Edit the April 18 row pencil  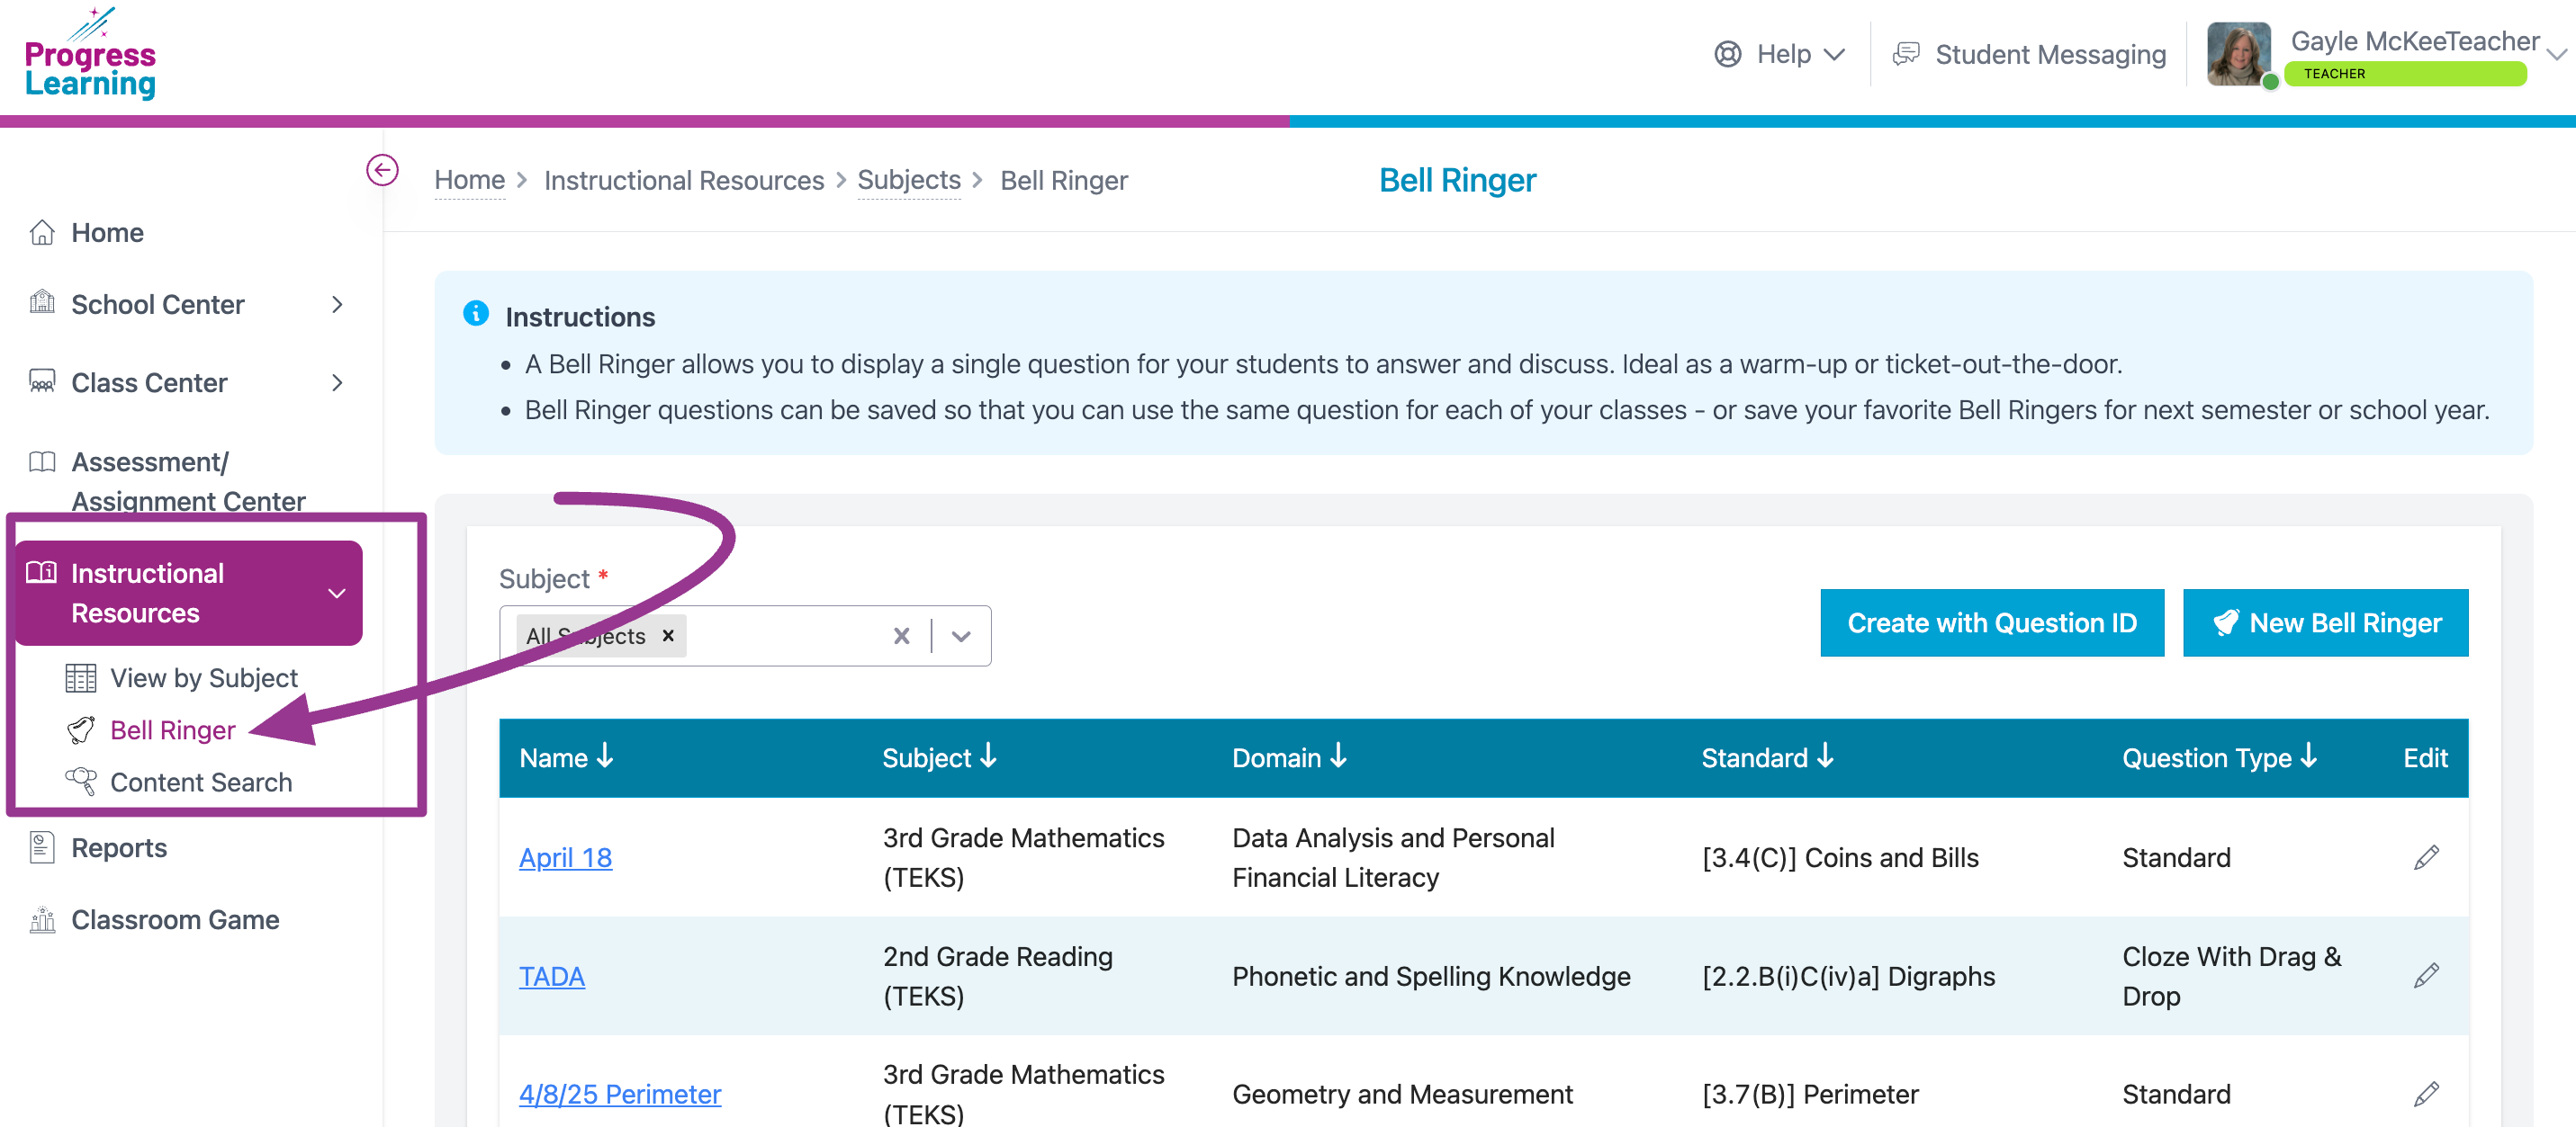pyautogui.click(x=2426, y=857)
